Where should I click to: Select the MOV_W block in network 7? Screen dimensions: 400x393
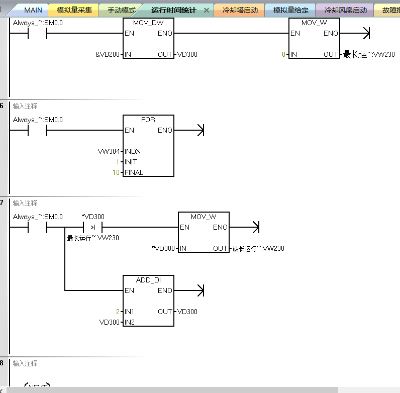pyautogui.click(x=204, y=232)
